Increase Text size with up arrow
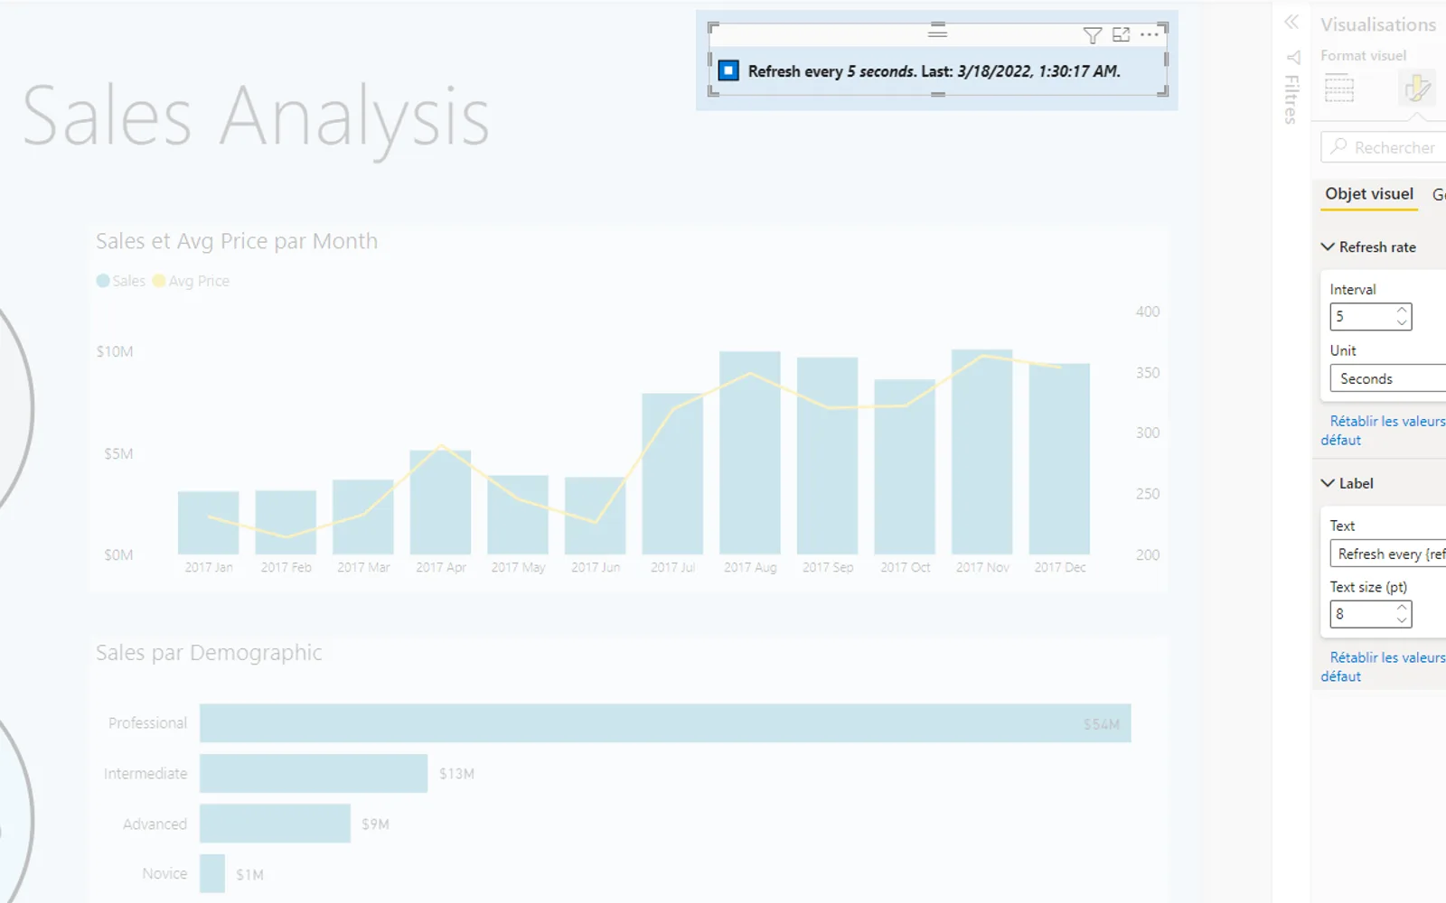The image size is (1446, 903). pyautogui.click(x=1402, y=608)
